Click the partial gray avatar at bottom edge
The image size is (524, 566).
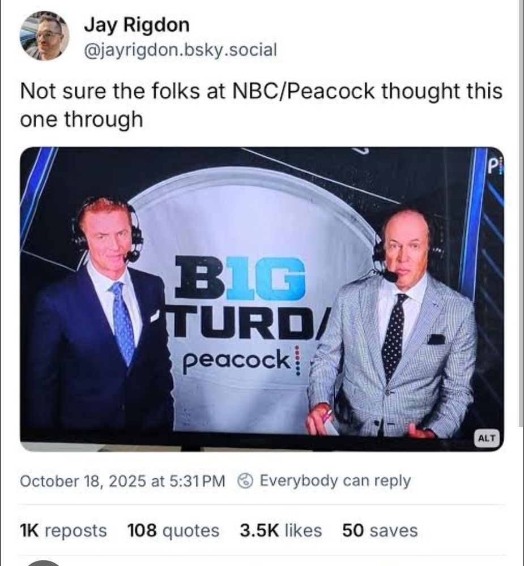44,563
